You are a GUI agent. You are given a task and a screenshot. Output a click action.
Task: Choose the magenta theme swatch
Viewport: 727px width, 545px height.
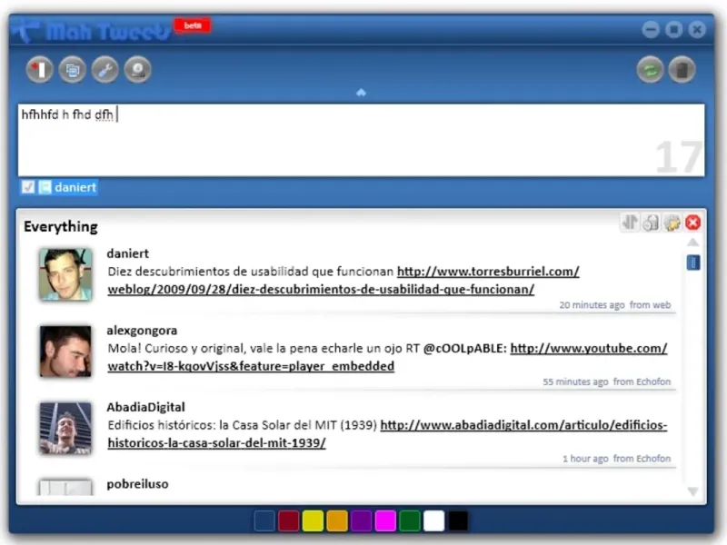[x=385, y=520]
